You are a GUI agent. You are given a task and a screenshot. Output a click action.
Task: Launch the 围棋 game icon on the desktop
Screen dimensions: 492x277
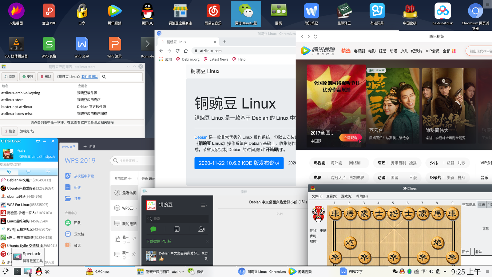[279, 14]
